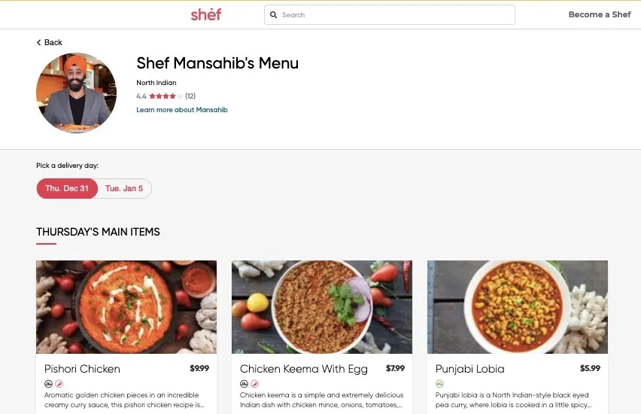Click the spicy chili icon under Chicken Keema

(x=255, y=384)
